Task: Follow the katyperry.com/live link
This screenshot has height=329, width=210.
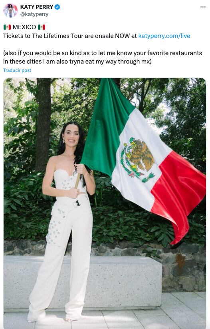Action: (x=164, y=36)
